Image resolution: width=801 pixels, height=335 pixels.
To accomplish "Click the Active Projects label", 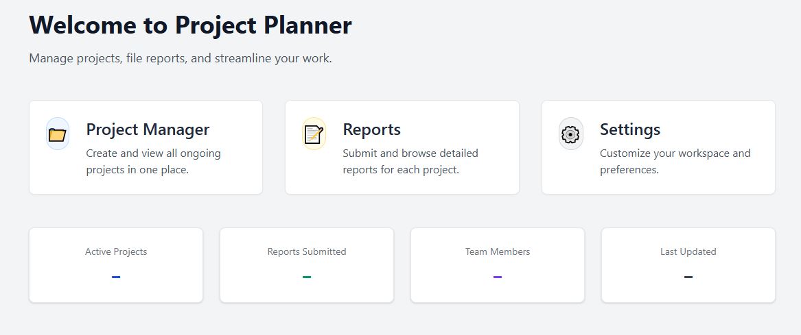I will (x=116, y=251).
